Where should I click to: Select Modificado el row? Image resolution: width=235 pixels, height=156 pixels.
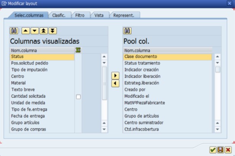tap(167, 96)
